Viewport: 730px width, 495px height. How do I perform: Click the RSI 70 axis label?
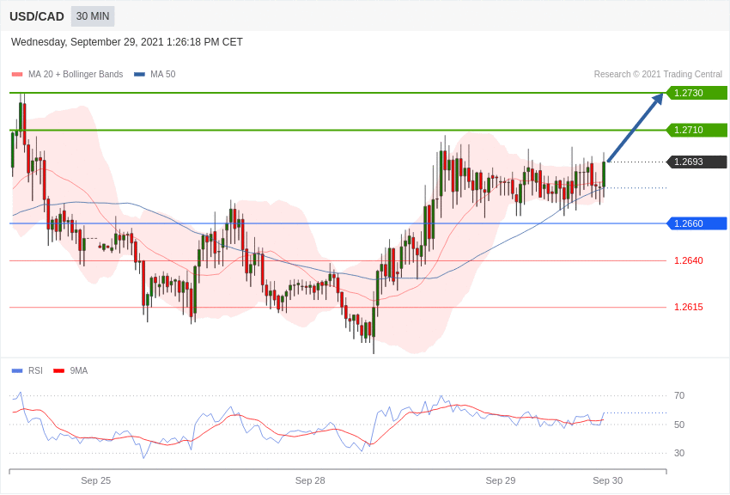pos(679,396)
